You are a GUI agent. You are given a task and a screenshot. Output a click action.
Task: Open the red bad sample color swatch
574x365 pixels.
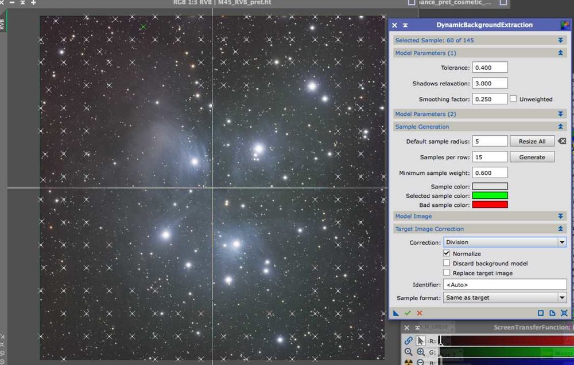490,205
